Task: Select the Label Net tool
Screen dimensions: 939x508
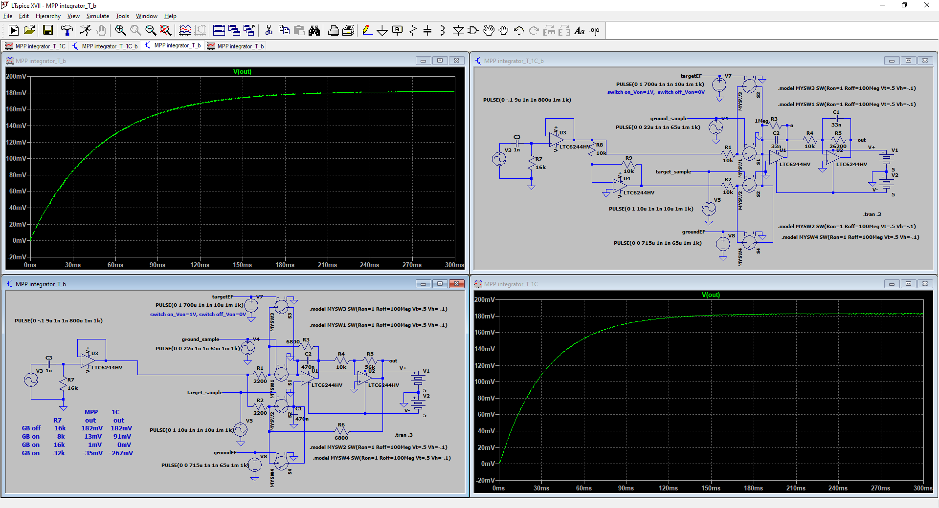Action: click(397, 31)
